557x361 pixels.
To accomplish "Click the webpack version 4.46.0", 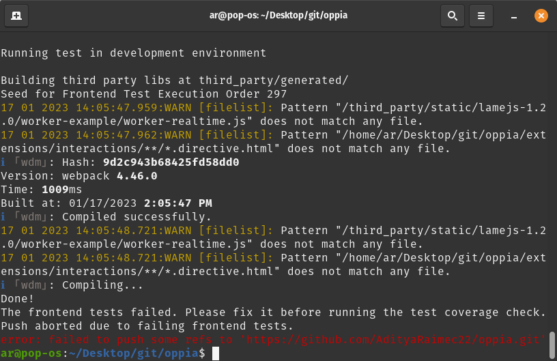I will tap(137, 175).
